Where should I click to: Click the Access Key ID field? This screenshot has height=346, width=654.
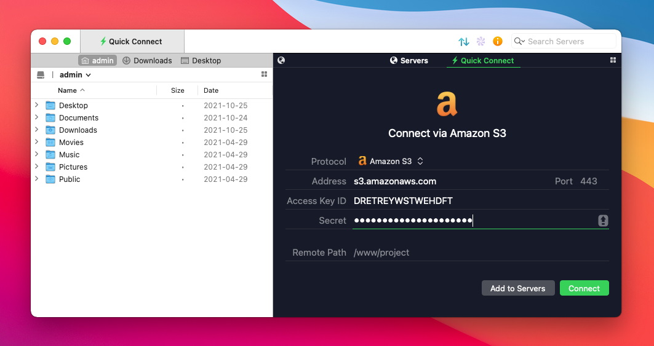pyautogui.click(x=481, y=201)
